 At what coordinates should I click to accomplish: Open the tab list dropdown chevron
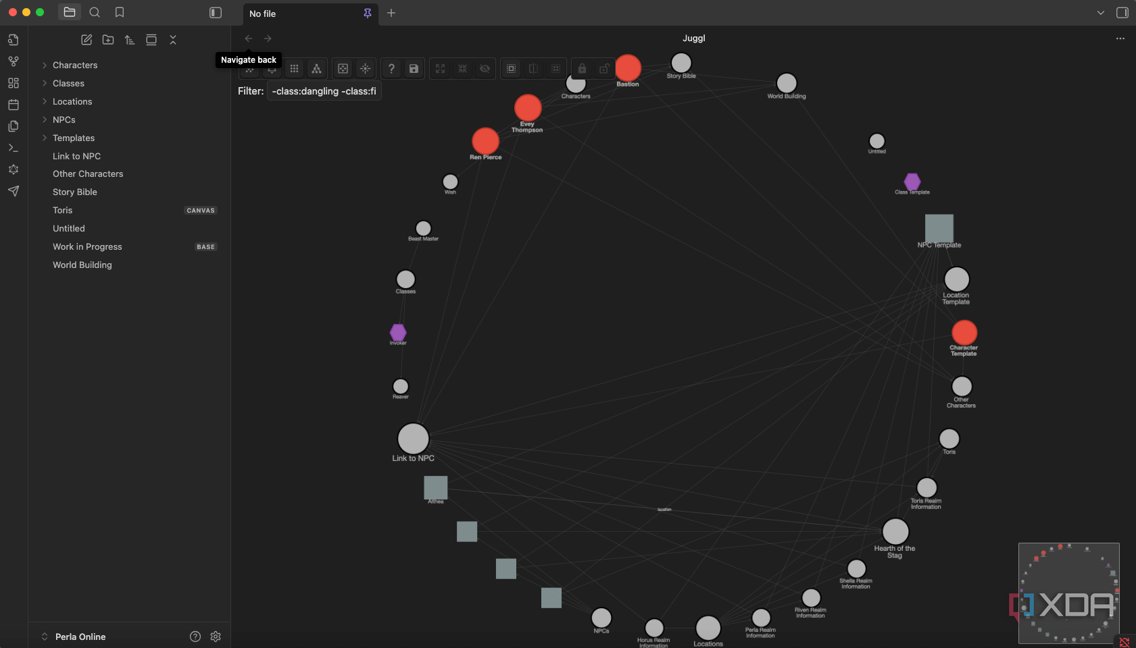pos(1101,13)
